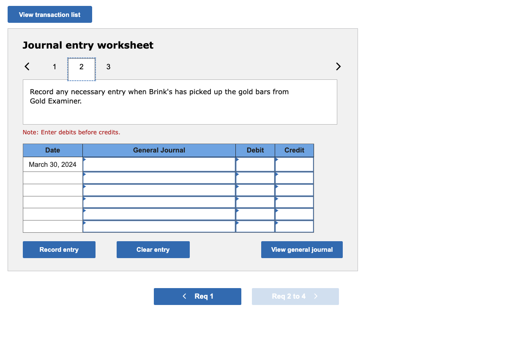Go back to Req 1
The image size is (519, 343).
click(197, 296)
